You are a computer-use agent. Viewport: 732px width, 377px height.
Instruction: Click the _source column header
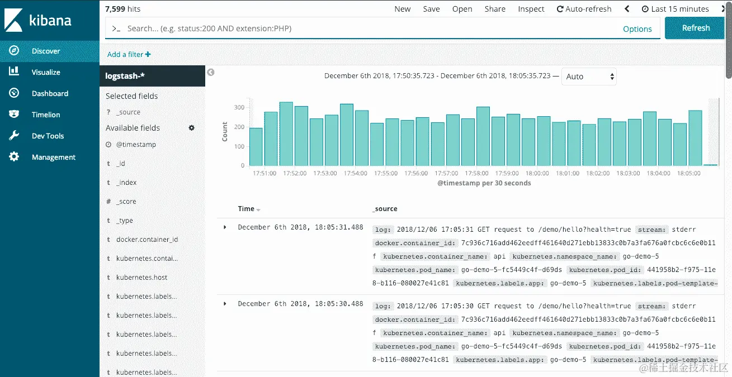click(x=385, y=209)
